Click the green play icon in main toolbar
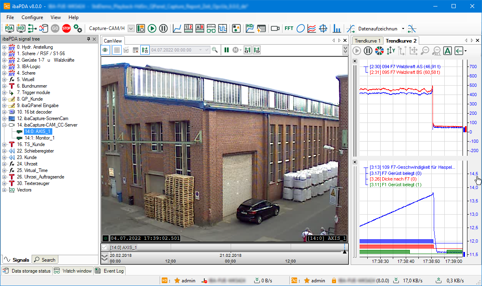The width and height of the screenshot is (482, 286). (x=152, y=28)
